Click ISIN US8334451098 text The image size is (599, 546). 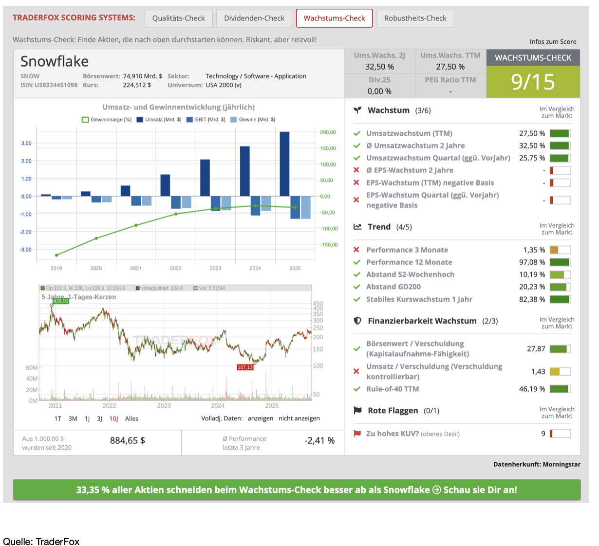[49, 85]
